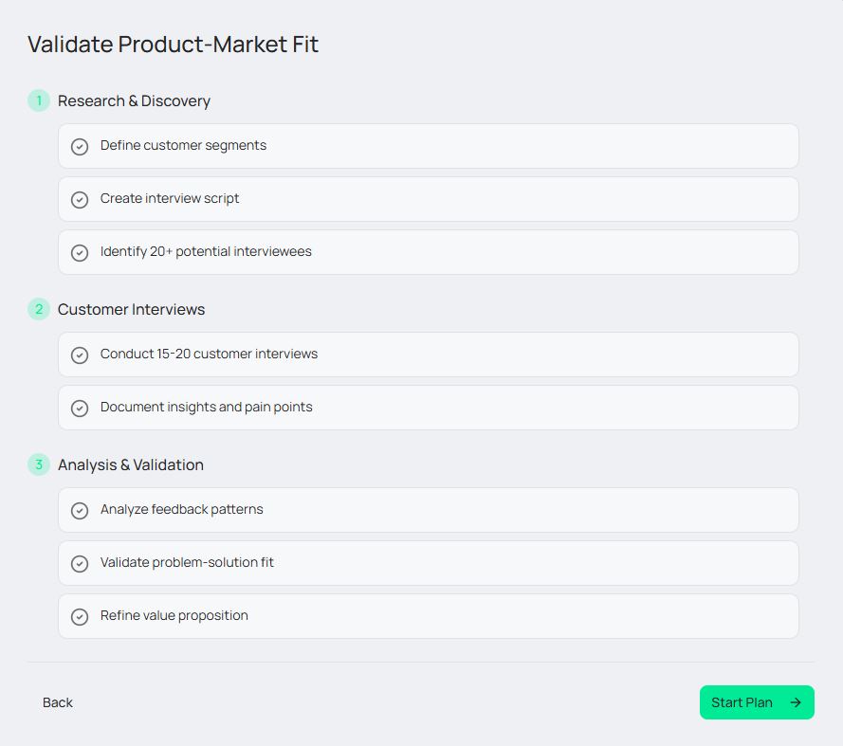Image resolution: width=843 pixels, height=746 pixels.
Task: Click check circle beside Document insights and pain points
Action: [x=80, y=409]
